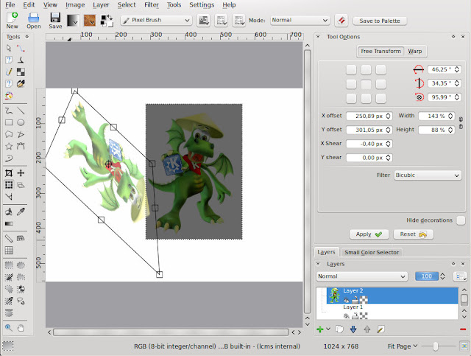Screen dimensions: 471x356
Task: Select the polygon tool
Action: (x=9, y=134)
